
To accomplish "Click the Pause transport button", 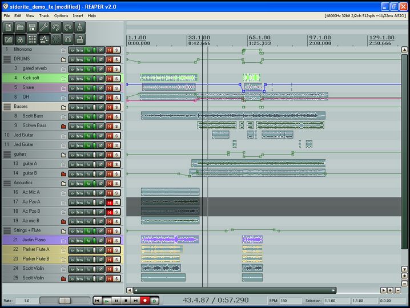I will tap(116, 301).
